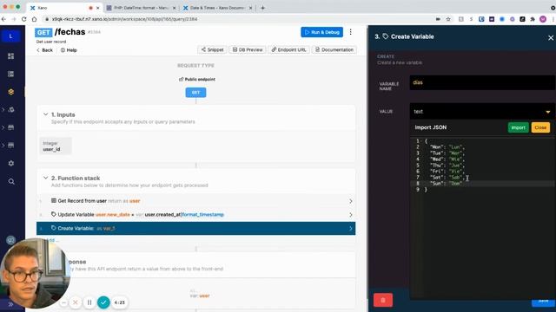Click the /fechas endpoint title
556x312 pixels.
click(x=69, y=32)
